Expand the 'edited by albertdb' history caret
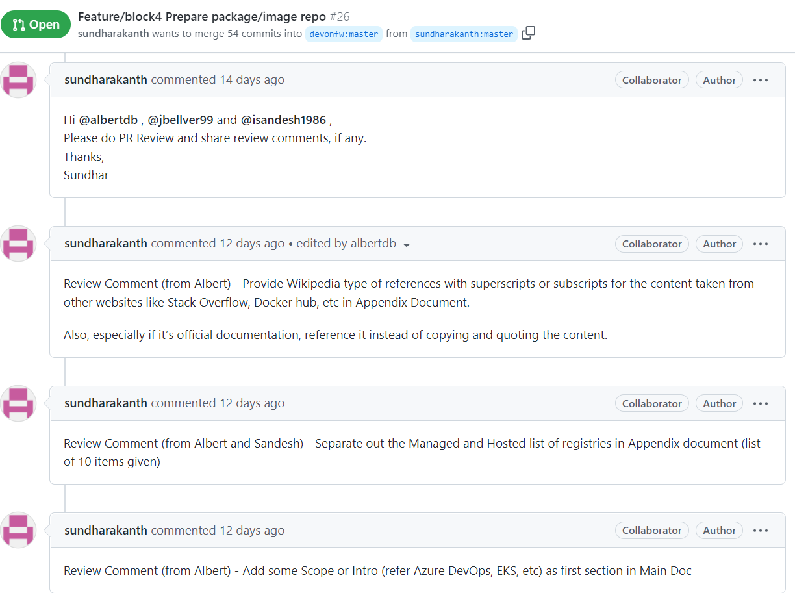Viewport: 795px width, 593px height. pos(407,245)
